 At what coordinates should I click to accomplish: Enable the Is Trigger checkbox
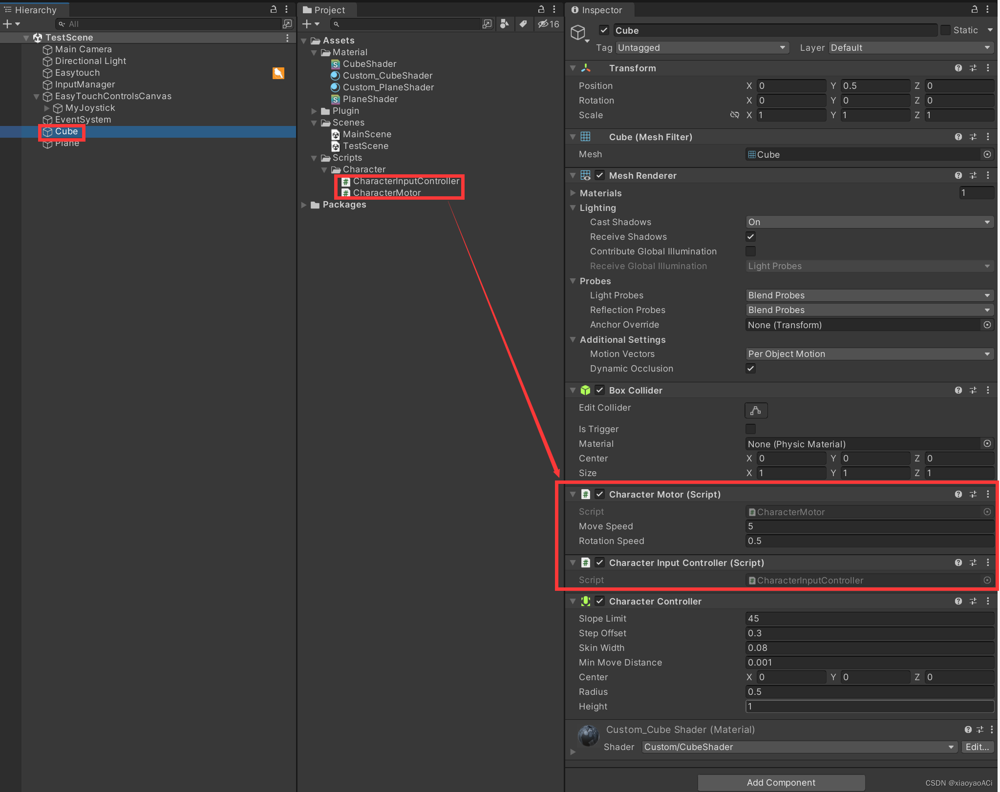751,429
